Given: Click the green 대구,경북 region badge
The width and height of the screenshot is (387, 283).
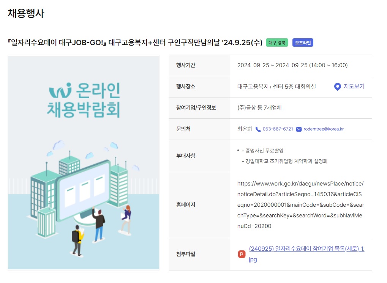Looking at the screenshot, I should (277, 43).
